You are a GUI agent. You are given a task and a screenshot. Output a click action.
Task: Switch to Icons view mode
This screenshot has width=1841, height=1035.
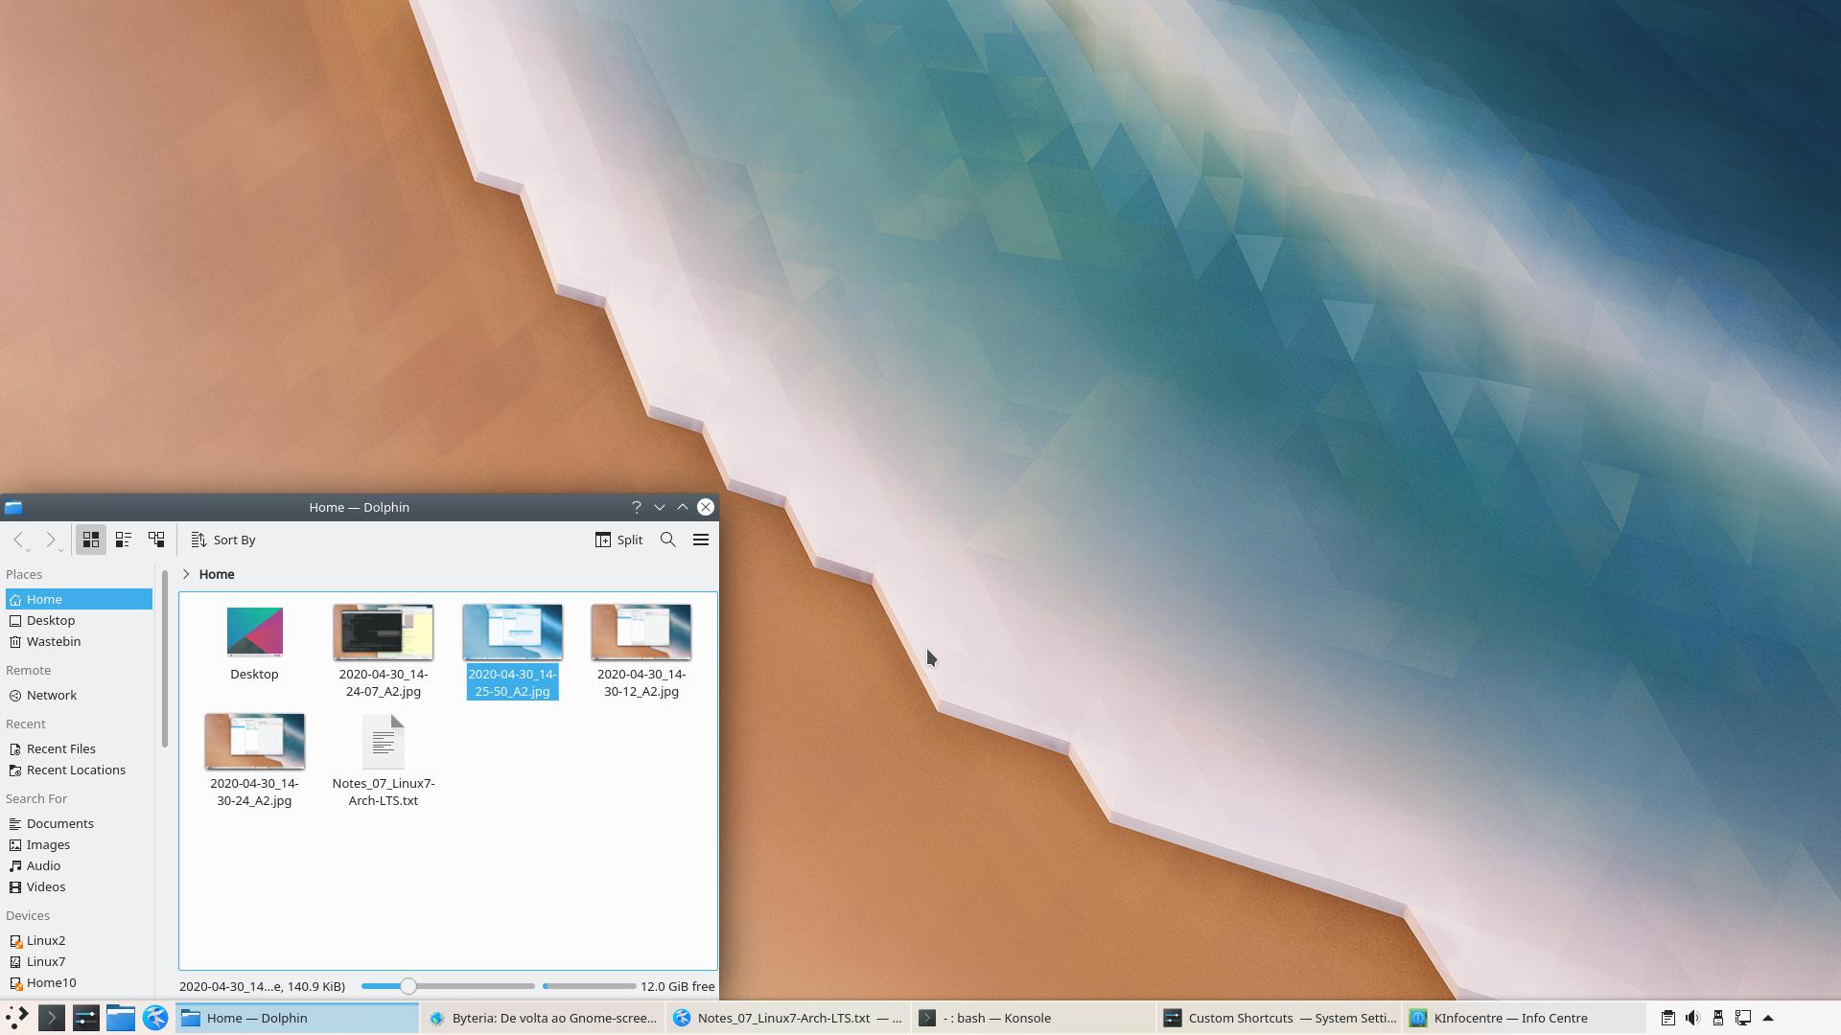91,540
